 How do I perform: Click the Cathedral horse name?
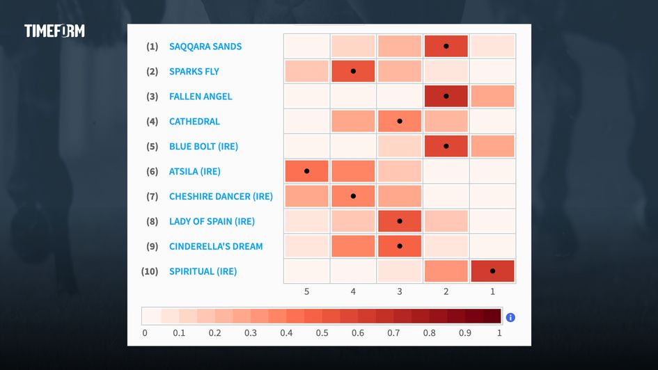click(194, 122)
